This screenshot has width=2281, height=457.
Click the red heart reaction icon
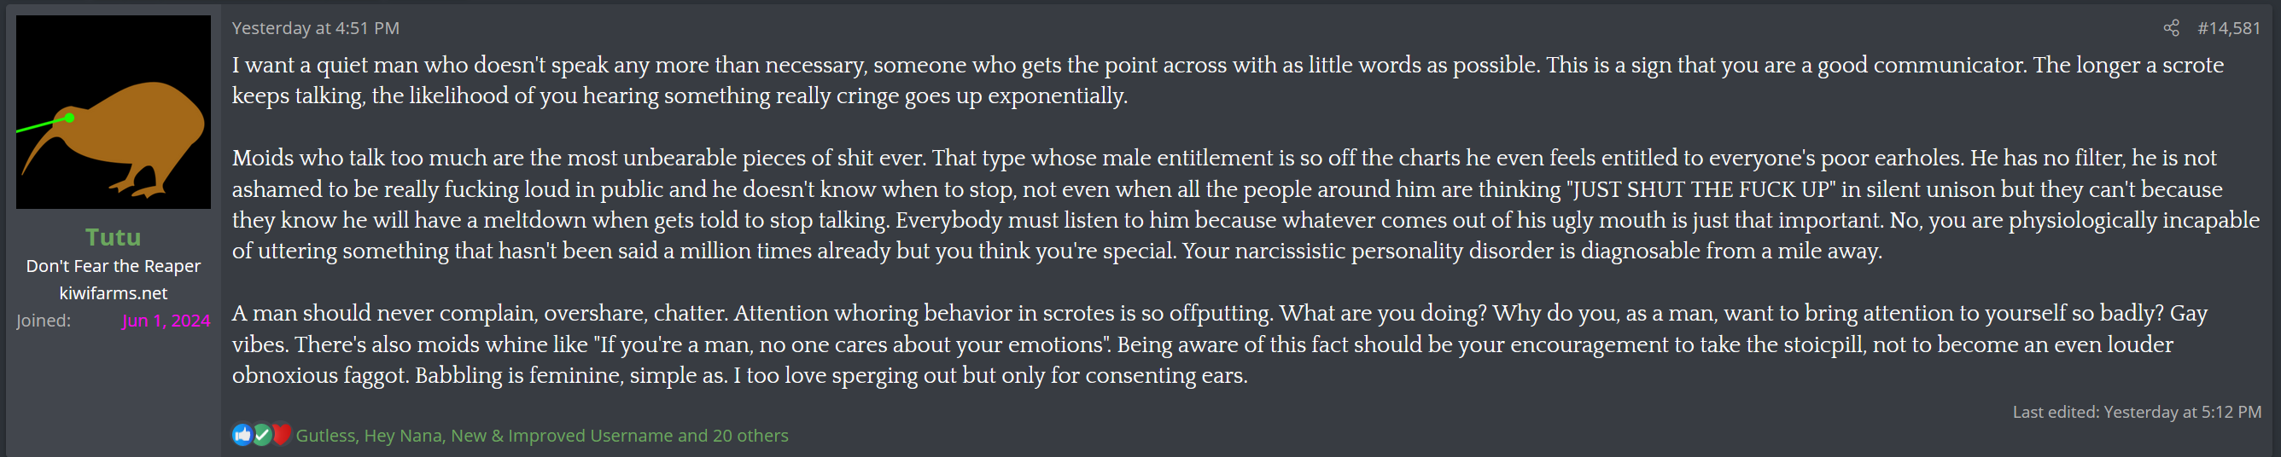coord(282,434)
